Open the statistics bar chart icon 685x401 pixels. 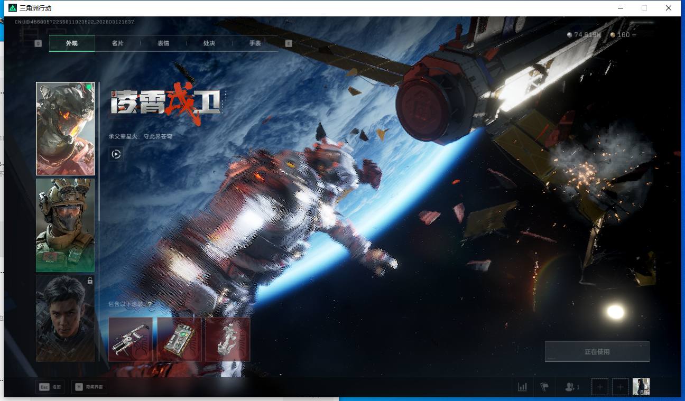point(523,387)
